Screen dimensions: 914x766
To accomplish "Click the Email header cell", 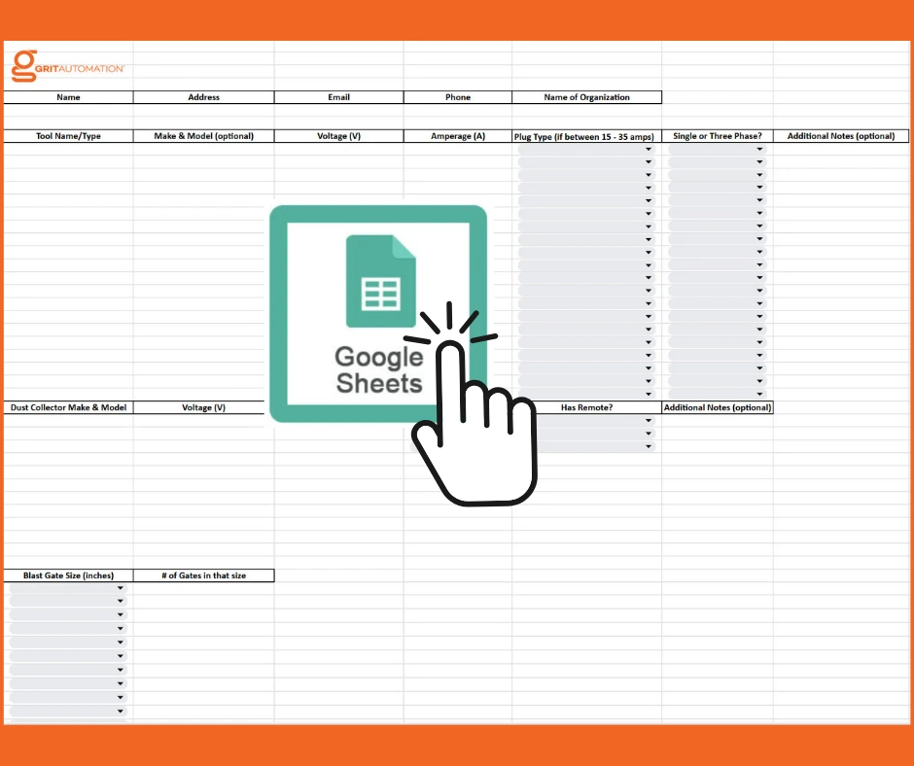I will click(338, 97).
